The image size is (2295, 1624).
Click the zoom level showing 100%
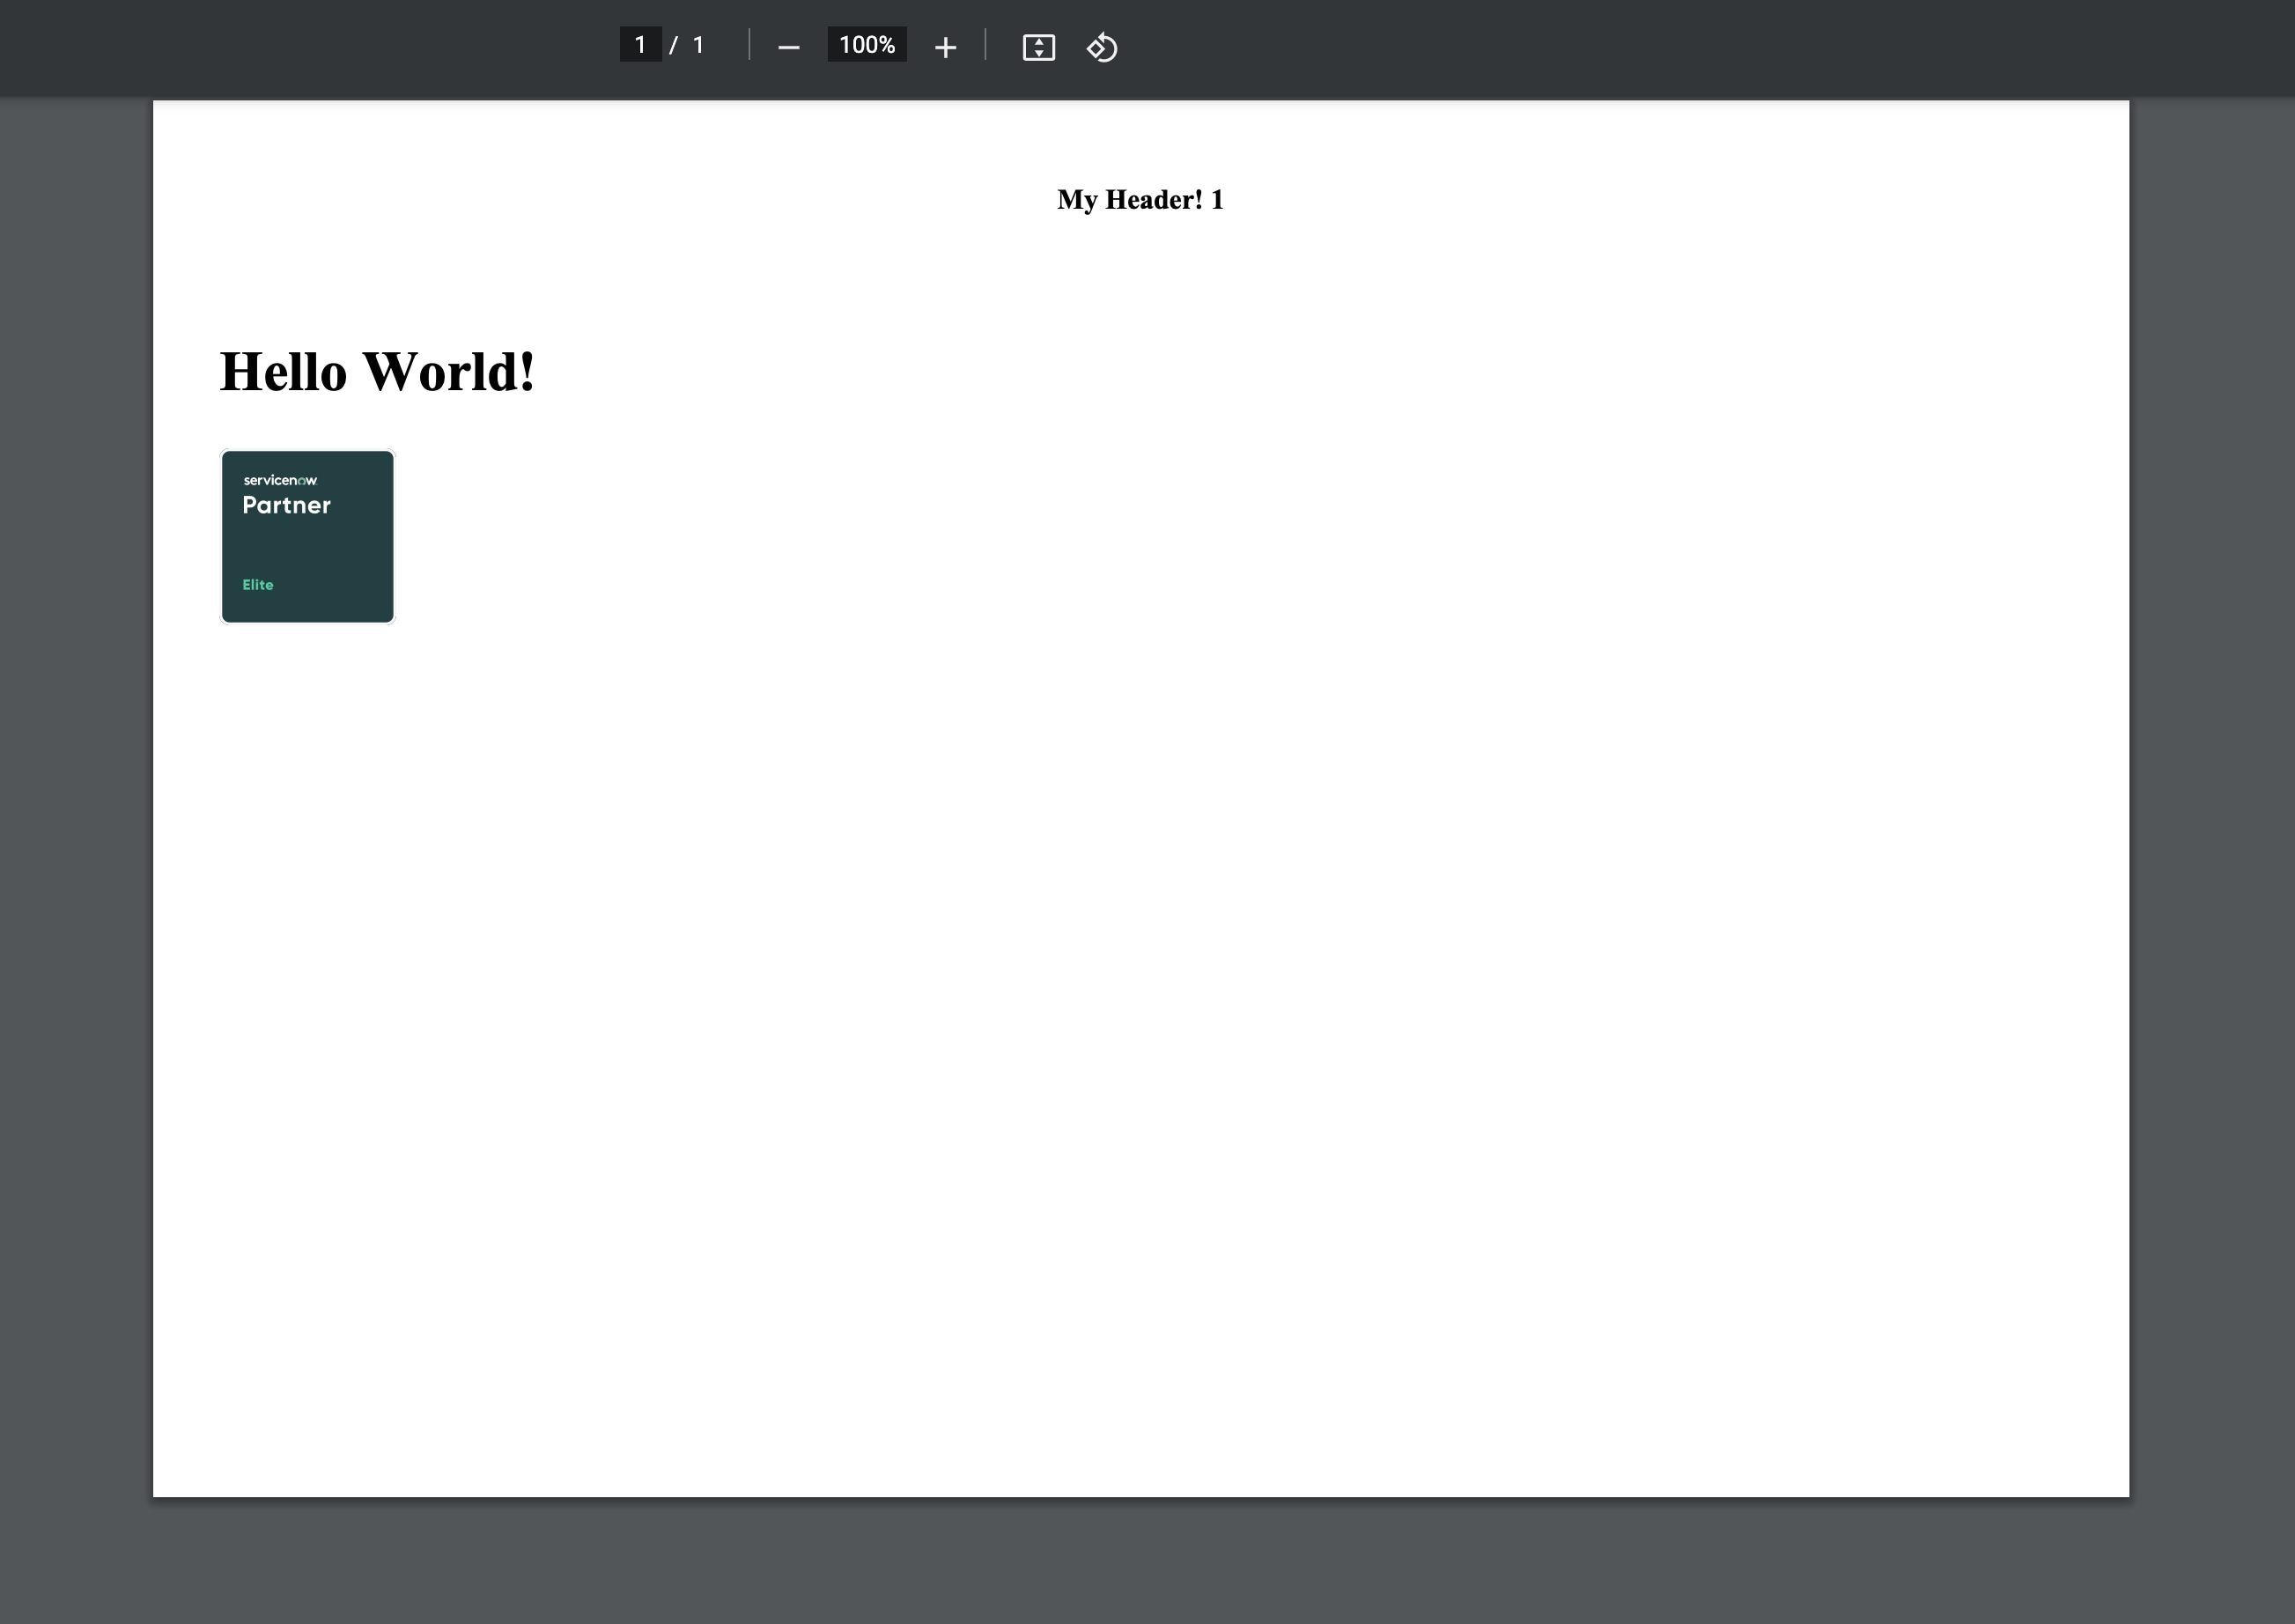[866, 45]
